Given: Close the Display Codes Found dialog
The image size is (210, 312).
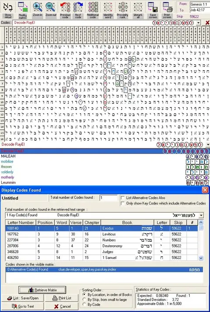Looking at the screenshot, I should (205, 190).
